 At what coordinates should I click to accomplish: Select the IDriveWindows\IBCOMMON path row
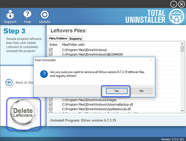coord(92,54)
